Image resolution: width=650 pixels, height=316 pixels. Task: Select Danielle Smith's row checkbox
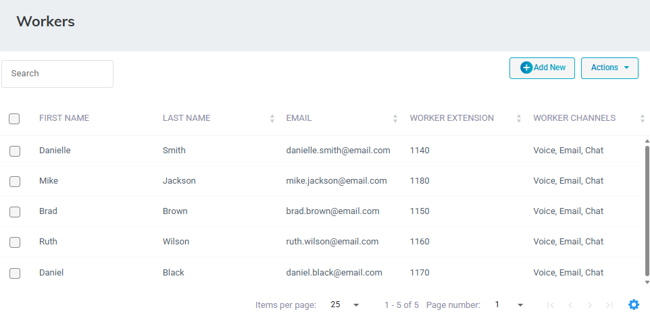tap(15, 151)
